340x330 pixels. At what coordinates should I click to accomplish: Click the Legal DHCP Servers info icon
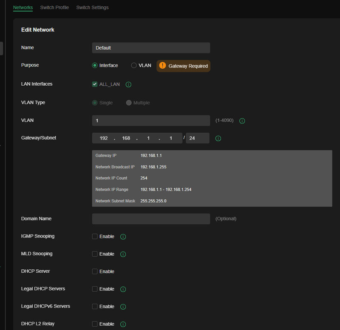click(x=123, y=289)
